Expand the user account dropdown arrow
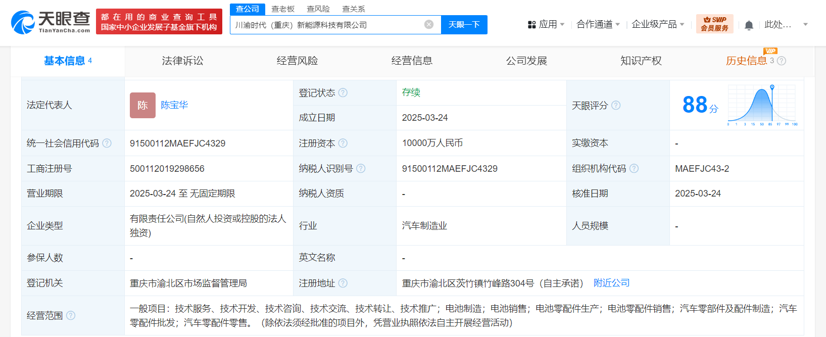826x337 pixels. pos(805,24)
